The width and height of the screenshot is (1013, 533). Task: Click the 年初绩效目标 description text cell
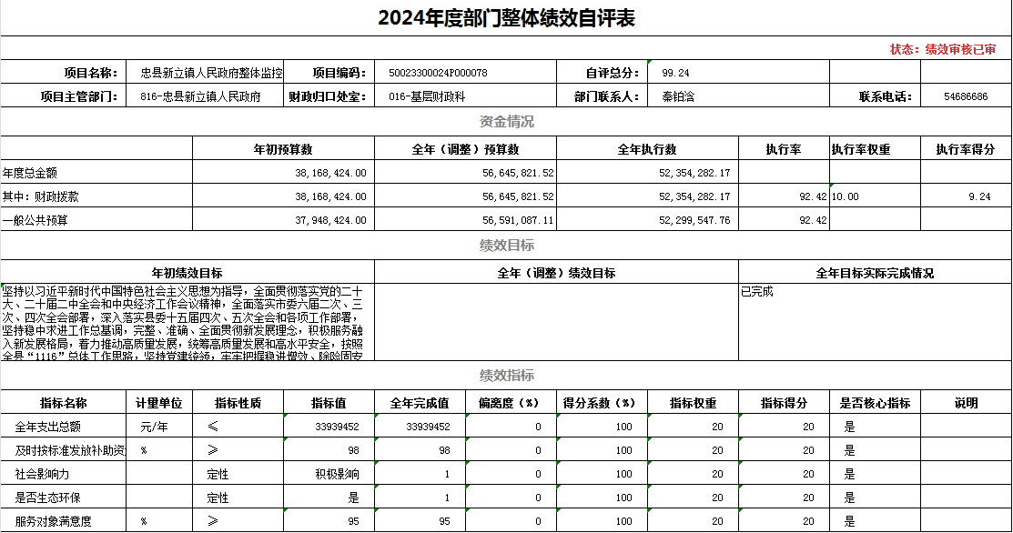tap(187, 323)
